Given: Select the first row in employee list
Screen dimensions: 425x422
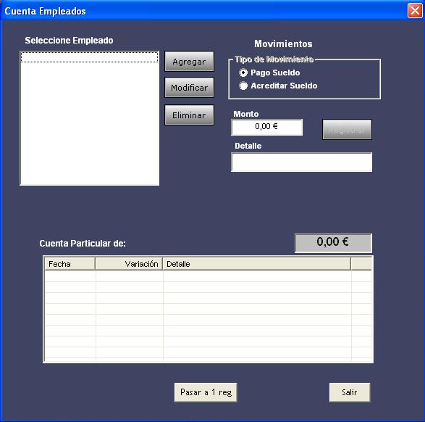Looking at the screenshot, I should click(90, 57).
